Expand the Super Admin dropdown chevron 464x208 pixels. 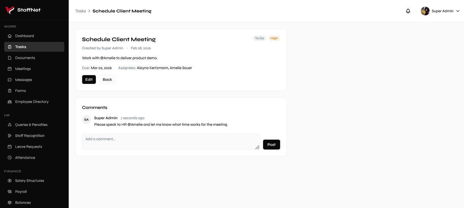pyautogui.click(x=458, y=11)
